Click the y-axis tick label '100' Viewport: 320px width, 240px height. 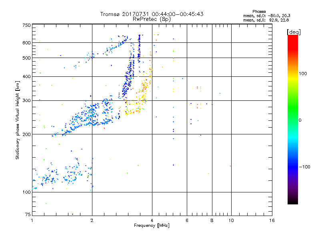click(x=26, y=192)
